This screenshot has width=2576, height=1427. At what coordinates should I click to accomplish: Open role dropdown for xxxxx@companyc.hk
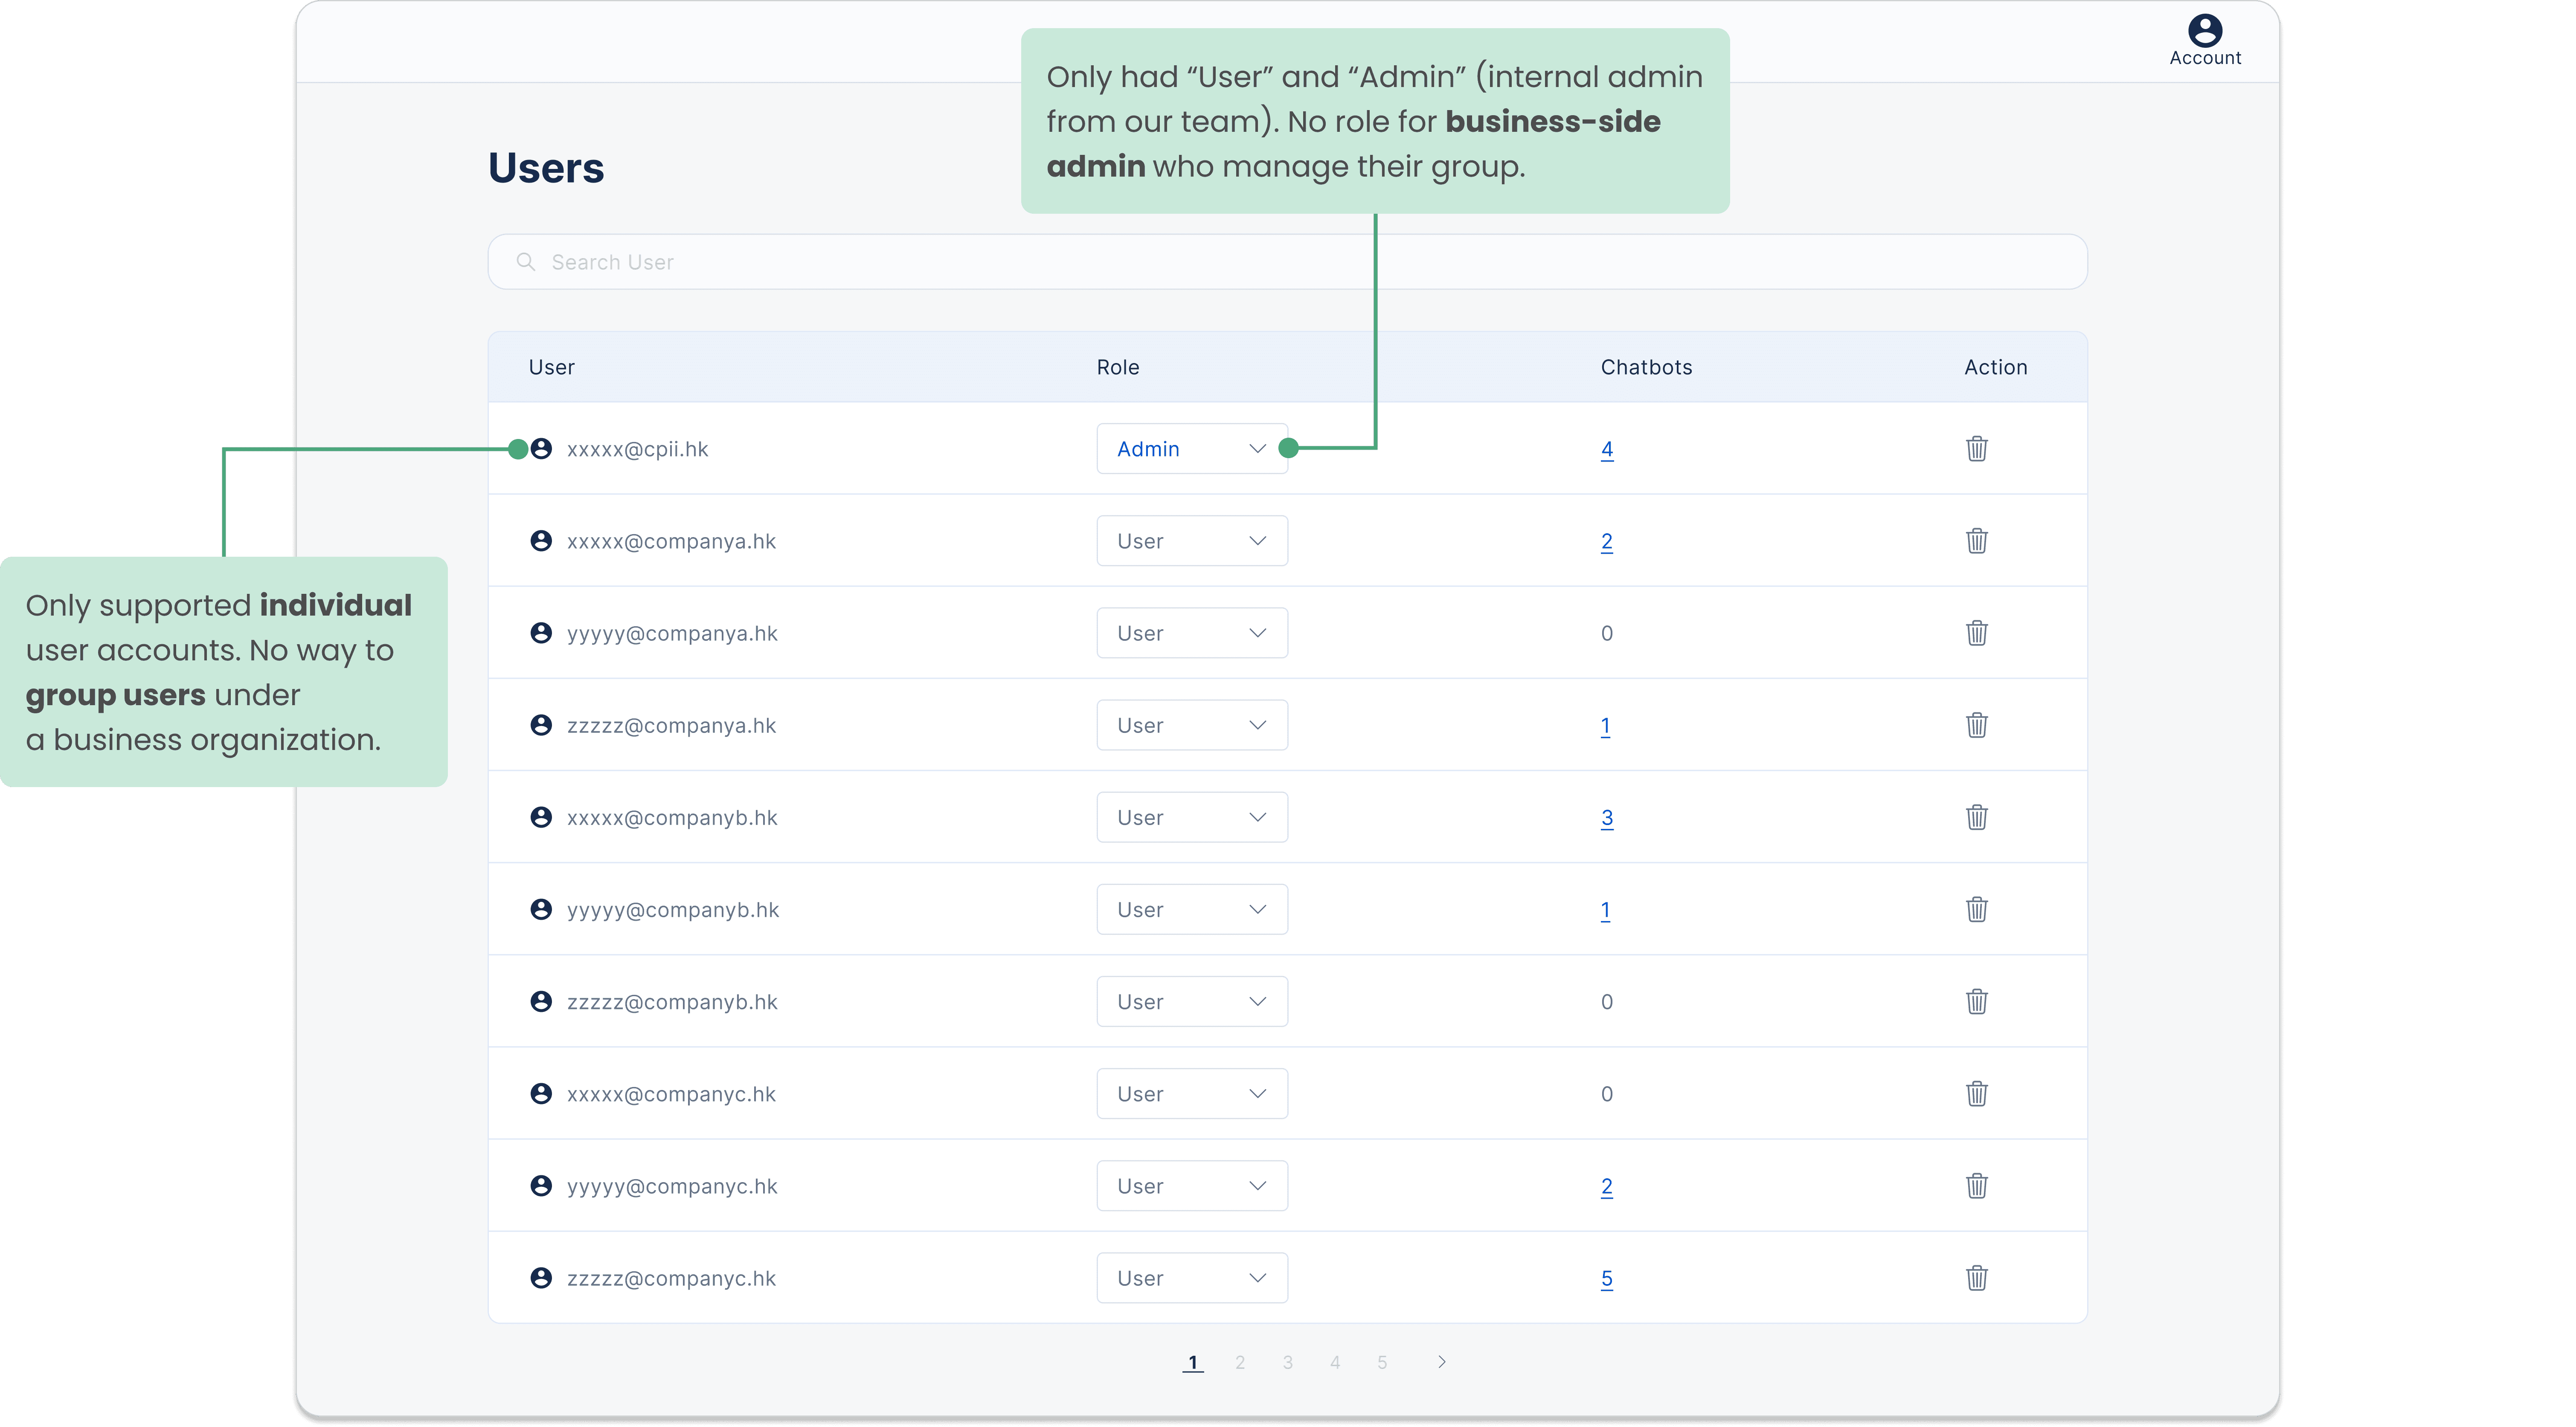(x=1191, y=1094)
